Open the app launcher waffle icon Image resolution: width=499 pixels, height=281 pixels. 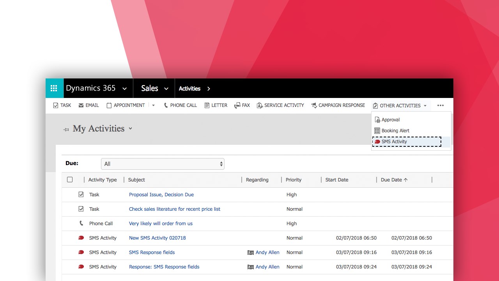pos(54,88)
